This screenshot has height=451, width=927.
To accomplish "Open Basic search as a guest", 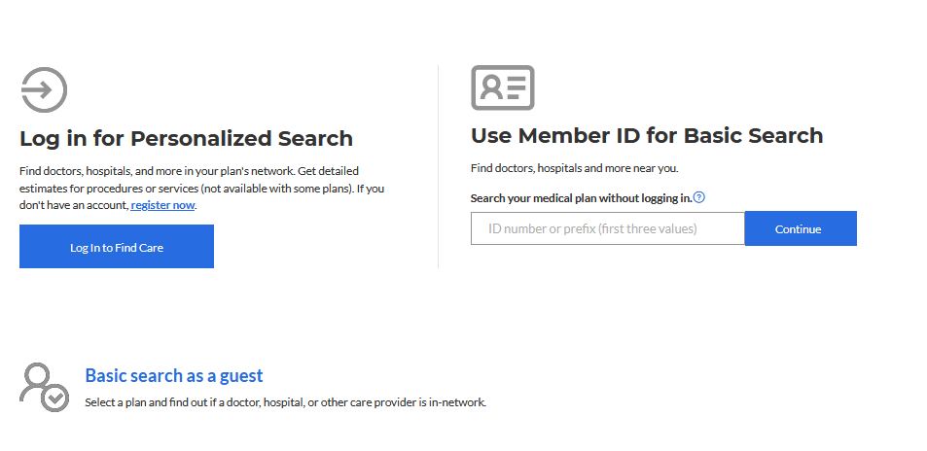I will (174, 376).
